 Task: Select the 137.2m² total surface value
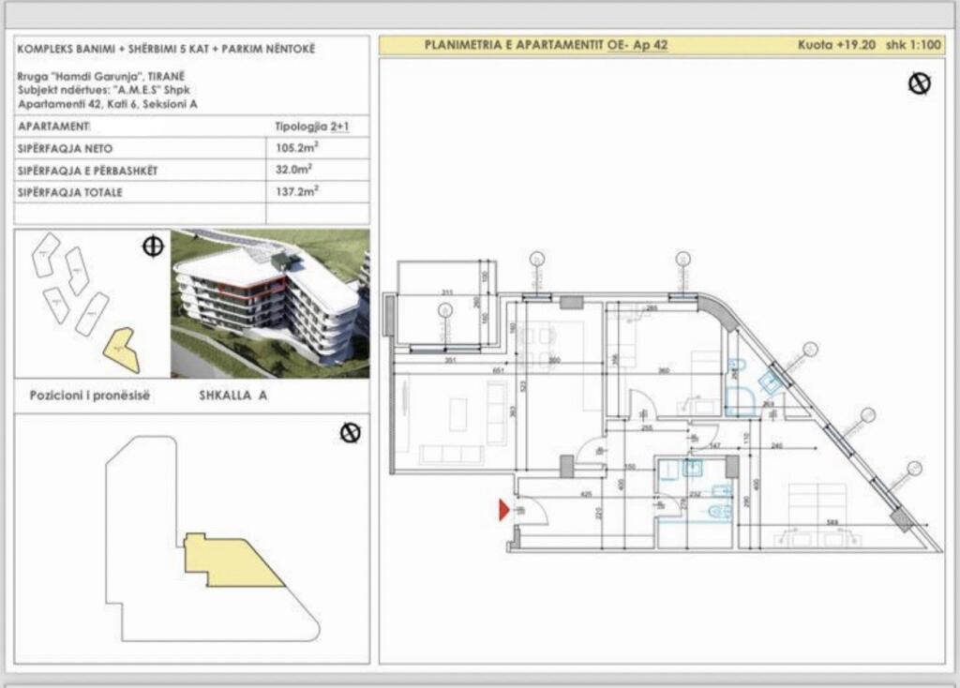pyautogui.click(x=292, y=191)
